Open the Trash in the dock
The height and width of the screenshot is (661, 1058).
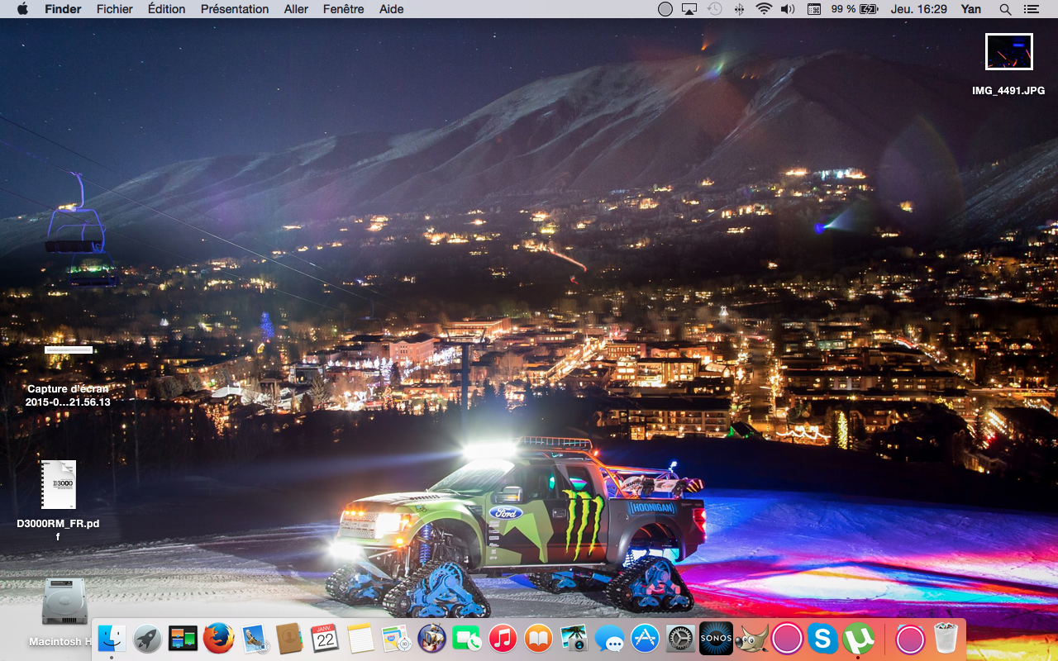pyautogui.click(x=946, y=638)
